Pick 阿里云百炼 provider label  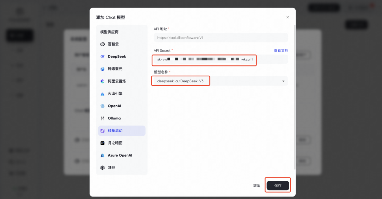117,81
